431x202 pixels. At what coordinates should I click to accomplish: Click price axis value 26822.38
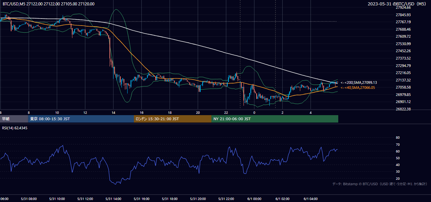pyautogui.click(x=403, y=109)
